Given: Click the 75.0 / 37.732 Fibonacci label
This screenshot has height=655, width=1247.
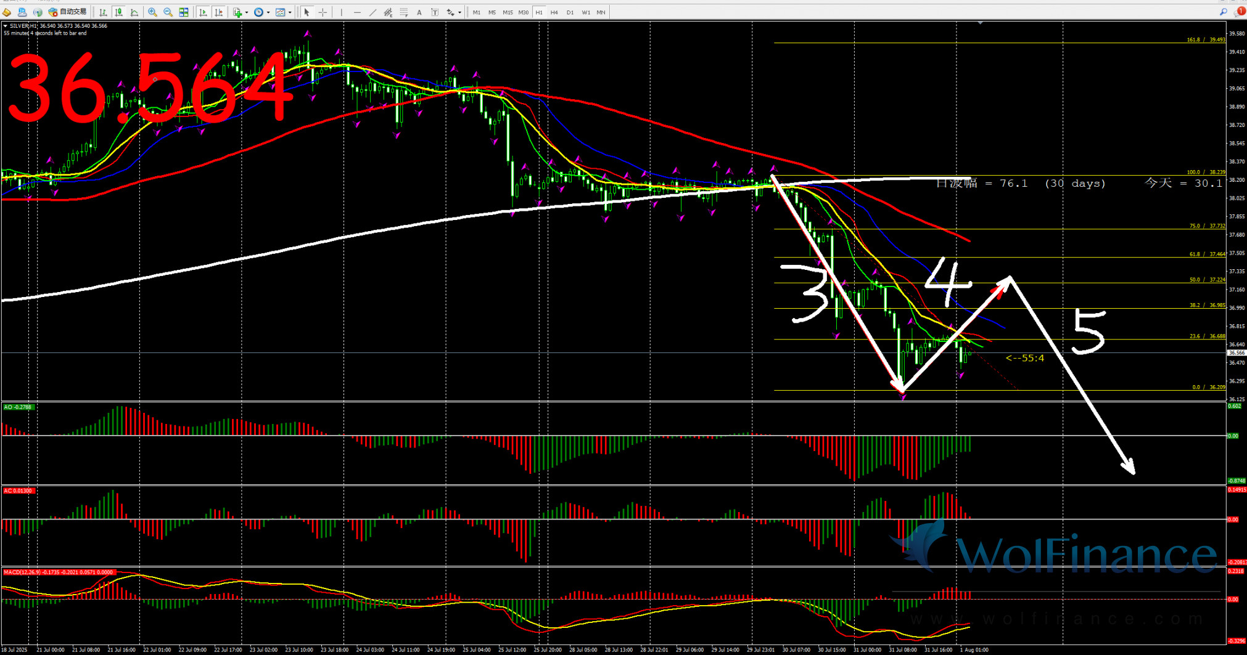Looking at the screenshot, I should 1207,226.
